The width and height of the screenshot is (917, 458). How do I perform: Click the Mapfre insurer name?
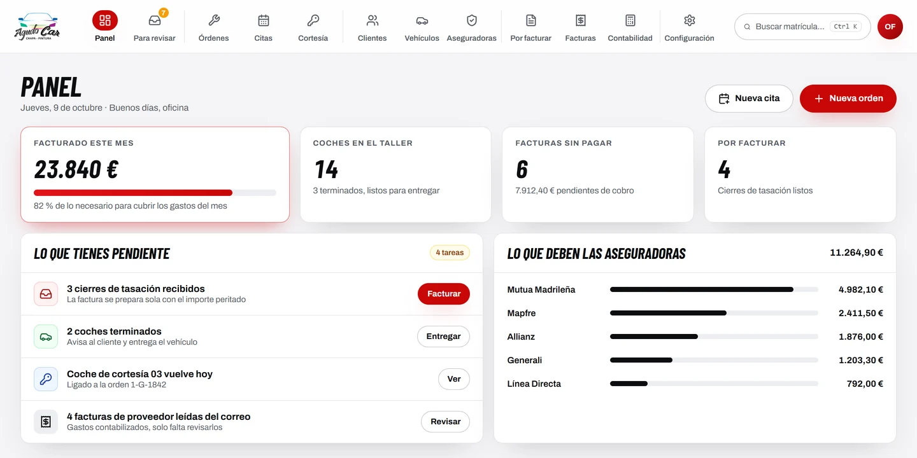click(522, 313)
